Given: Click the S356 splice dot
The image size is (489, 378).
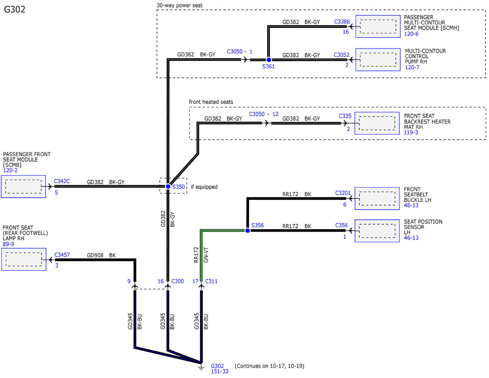Looking at the screenshot, I should (247, 230).
